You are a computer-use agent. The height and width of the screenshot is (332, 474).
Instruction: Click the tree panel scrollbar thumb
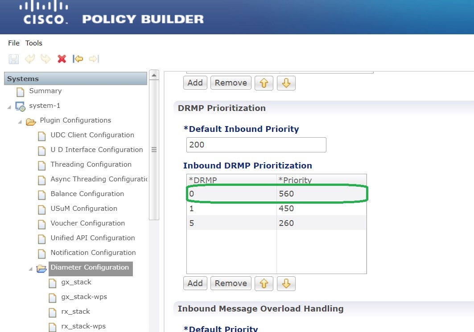tap(154, 150)
